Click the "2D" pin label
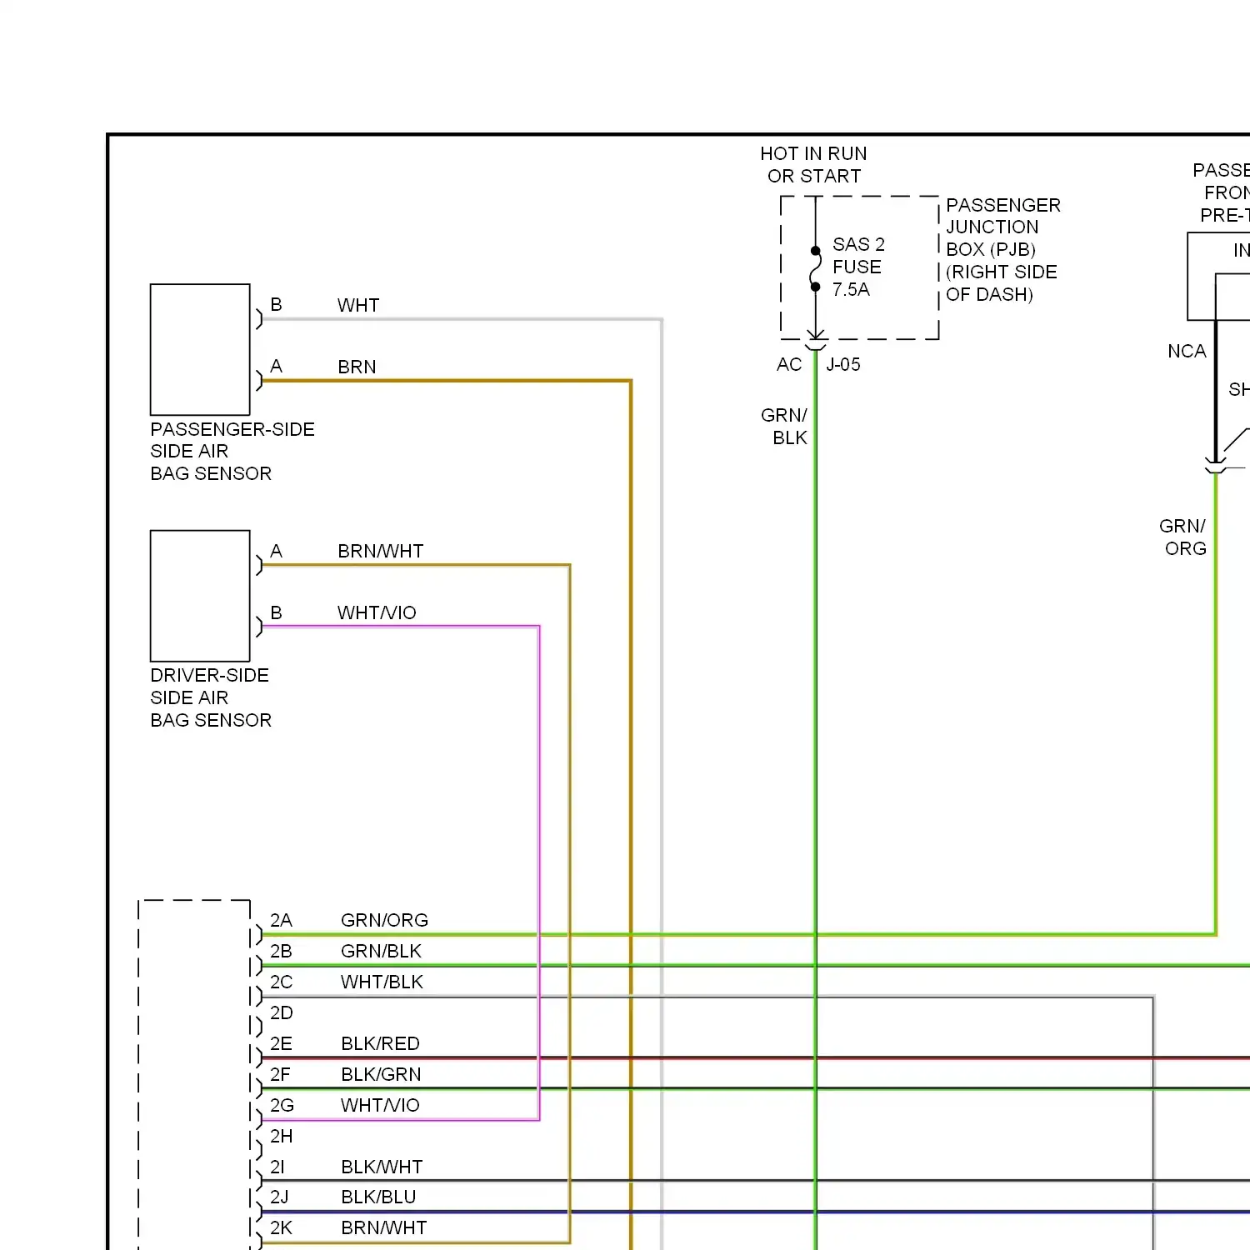 [x=281, y=1012]
